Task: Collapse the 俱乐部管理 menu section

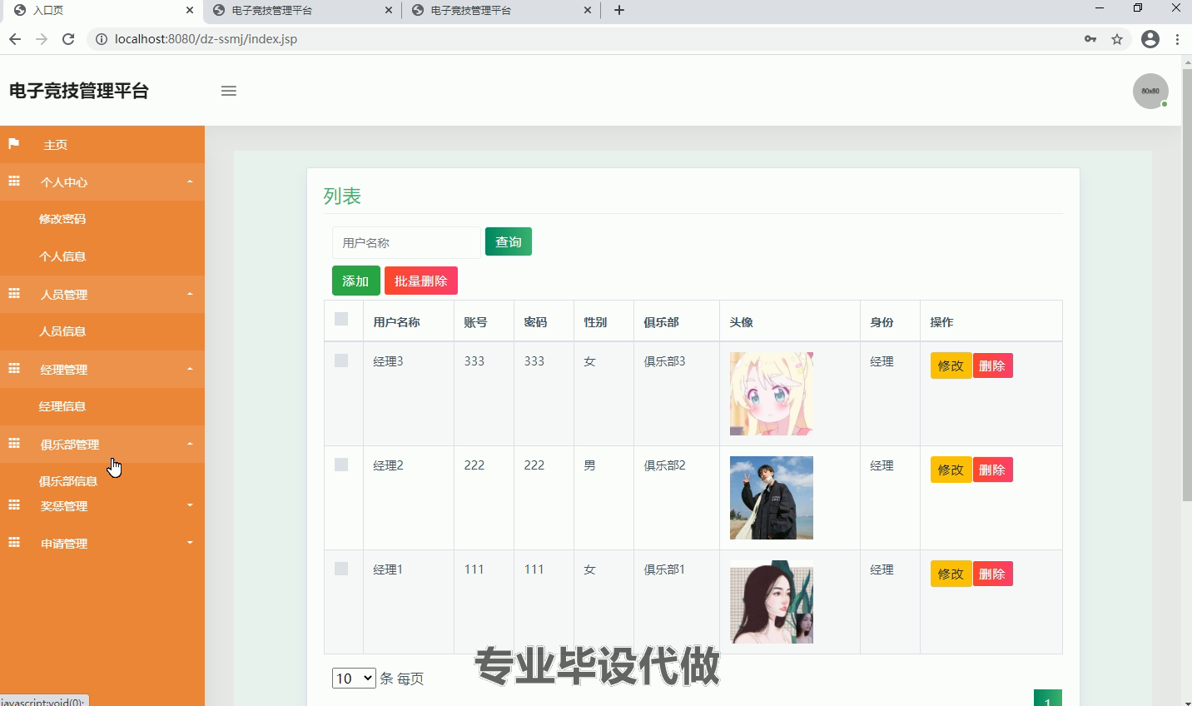Action: (190, 444)
